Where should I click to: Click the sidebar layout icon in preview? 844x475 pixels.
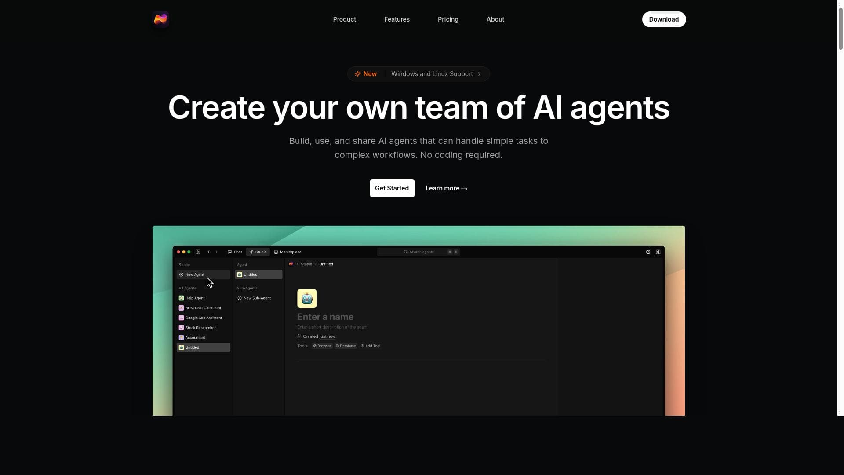click(198, 252)
